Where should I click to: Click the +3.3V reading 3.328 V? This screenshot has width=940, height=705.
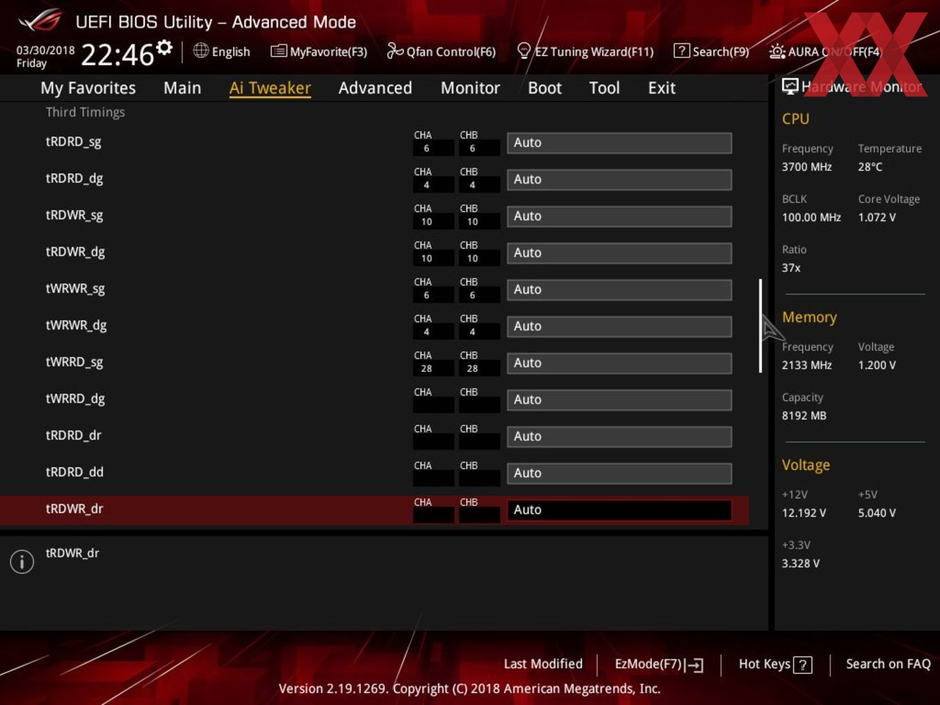pos(800,563)
